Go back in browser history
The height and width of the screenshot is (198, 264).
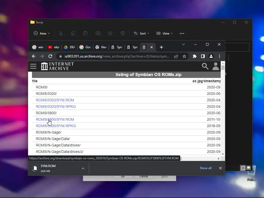point(34,56)
